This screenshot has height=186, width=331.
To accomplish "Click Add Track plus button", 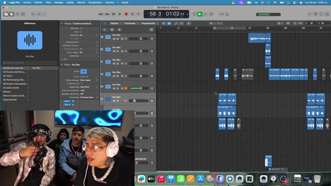I will click(x=104, y=30).
